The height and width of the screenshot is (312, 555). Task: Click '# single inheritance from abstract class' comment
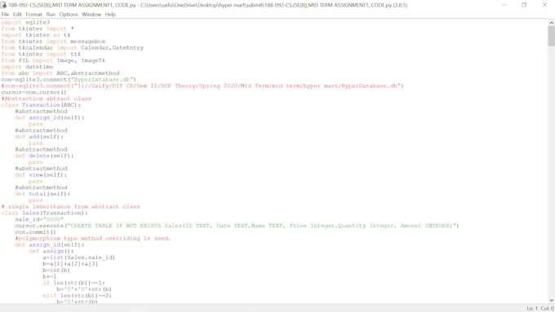[71, 207]
